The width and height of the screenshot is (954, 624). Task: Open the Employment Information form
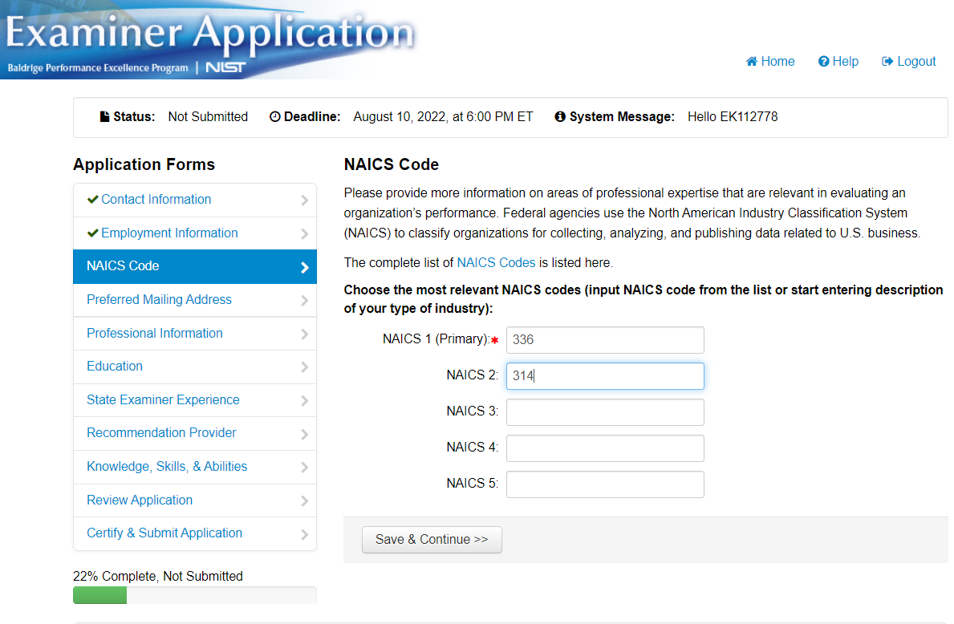[195, 233]
